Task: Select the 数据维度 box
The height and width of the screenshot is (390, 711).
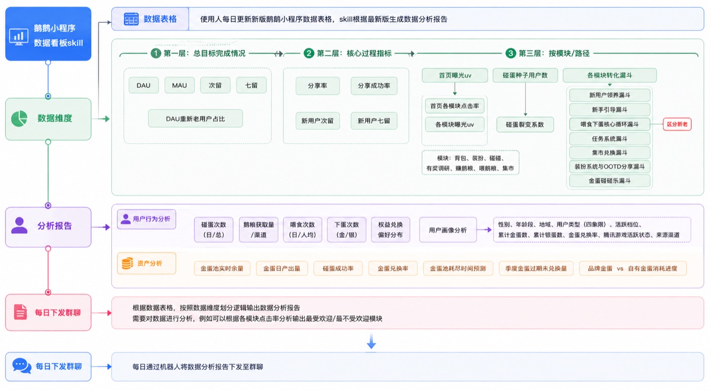Action: (48, 119)
